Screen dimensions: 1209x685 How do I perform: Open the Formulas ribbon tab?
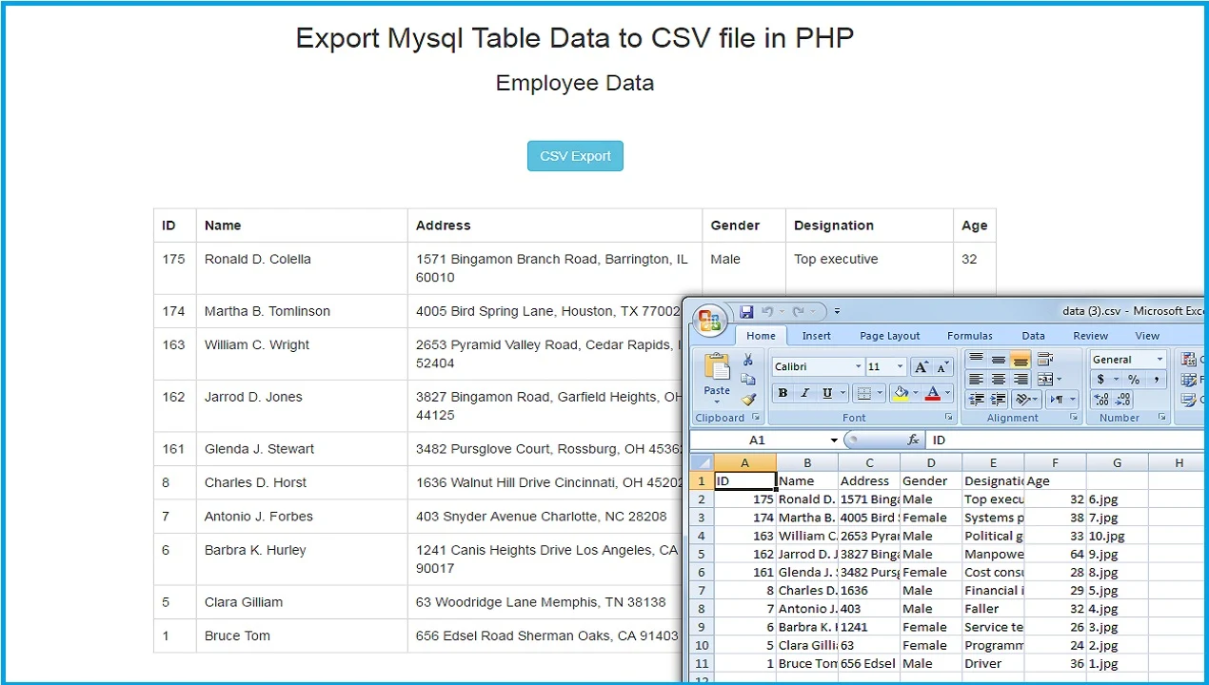pos(969,336)
